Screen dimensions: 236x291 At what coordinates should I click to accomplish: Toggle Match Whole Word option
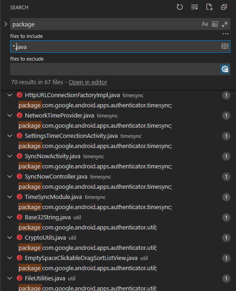pyautogui.click(x=215, y=24)
